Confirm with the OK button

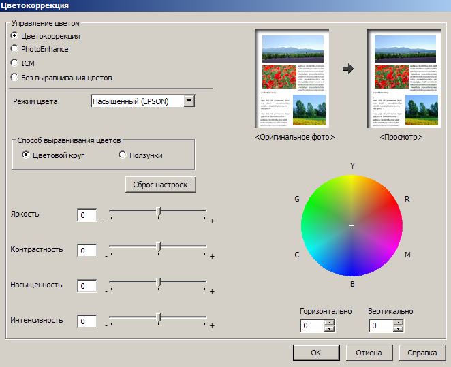(316, 353)
